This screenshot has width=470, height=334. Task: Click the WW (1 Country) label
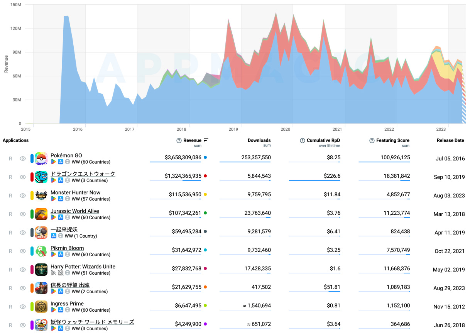coord(81,236)
